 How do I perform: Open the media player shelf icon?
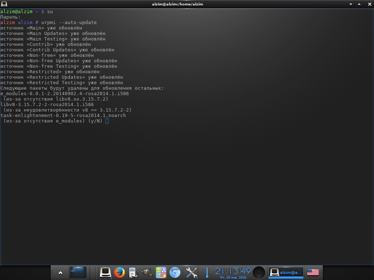[133, 272]
